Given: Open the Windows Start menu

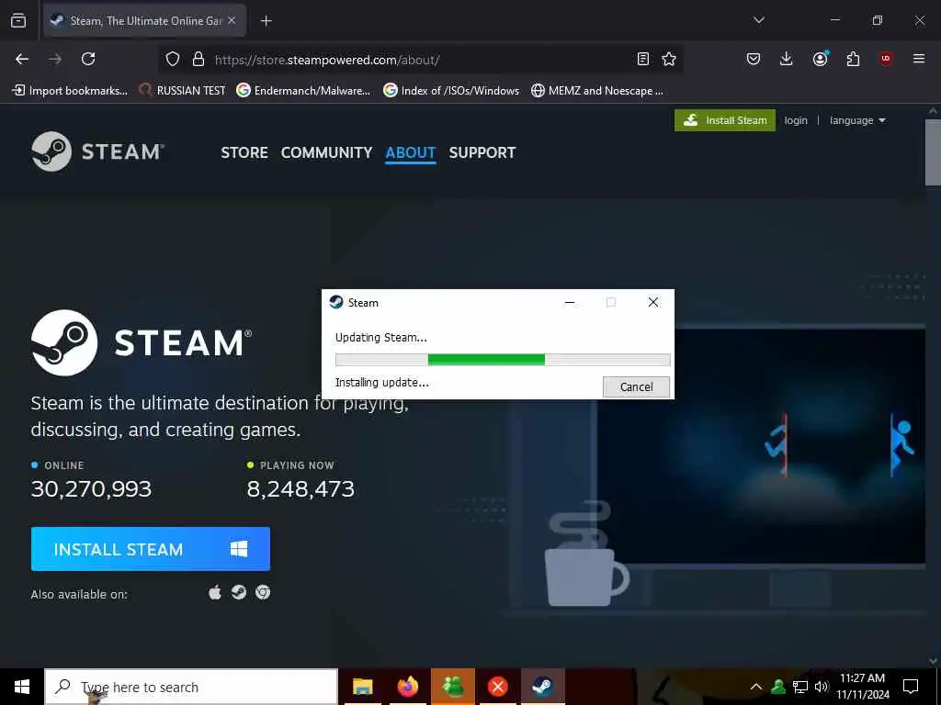Looking at the screenshot, I should [x=22, y=687].
